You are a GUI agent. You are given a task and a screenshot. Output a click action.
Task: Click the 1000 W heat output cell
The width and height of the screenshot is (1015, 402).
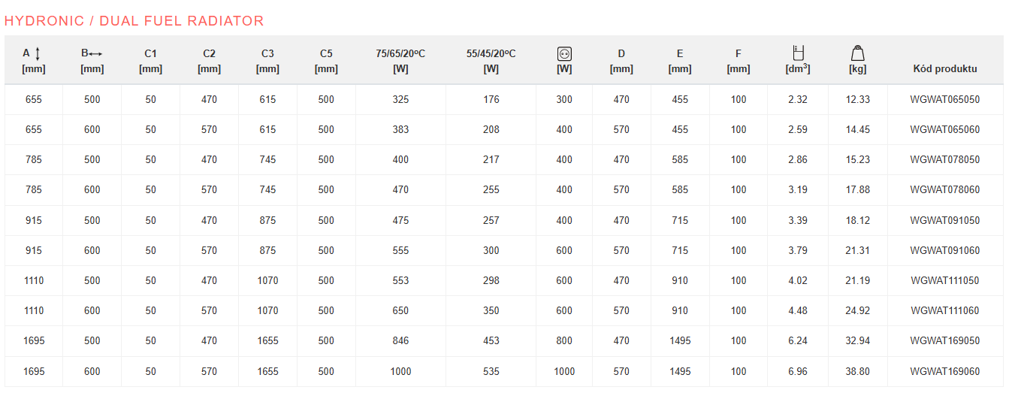[400, 371]
